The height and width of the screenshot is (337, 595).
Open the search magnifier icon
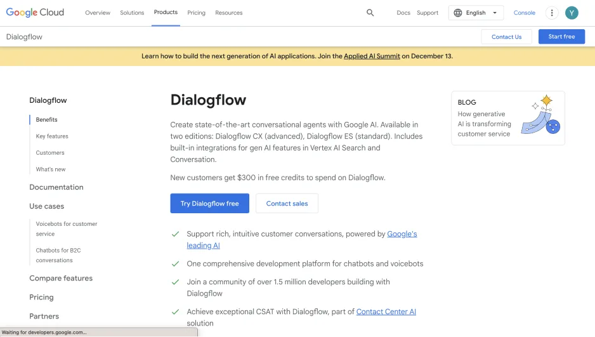coord(370,13)
